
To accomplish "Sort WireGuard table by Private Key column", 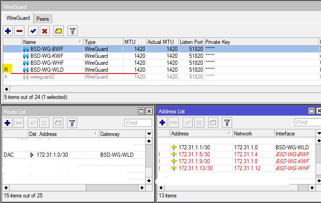I will (261, 42).
